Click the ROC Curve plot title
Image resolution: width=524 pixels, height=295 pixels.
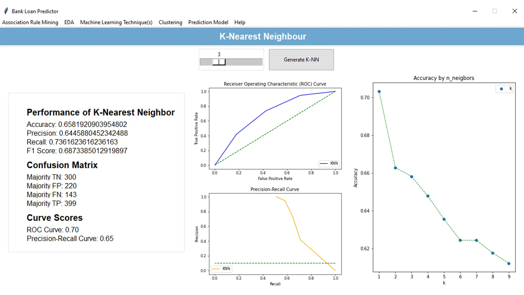point(275,84)
